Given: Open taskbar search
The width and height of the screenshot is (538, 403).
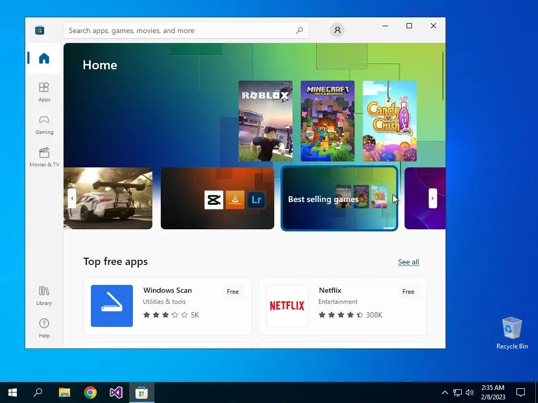Looking at the screenshot, I should point(38,393).
